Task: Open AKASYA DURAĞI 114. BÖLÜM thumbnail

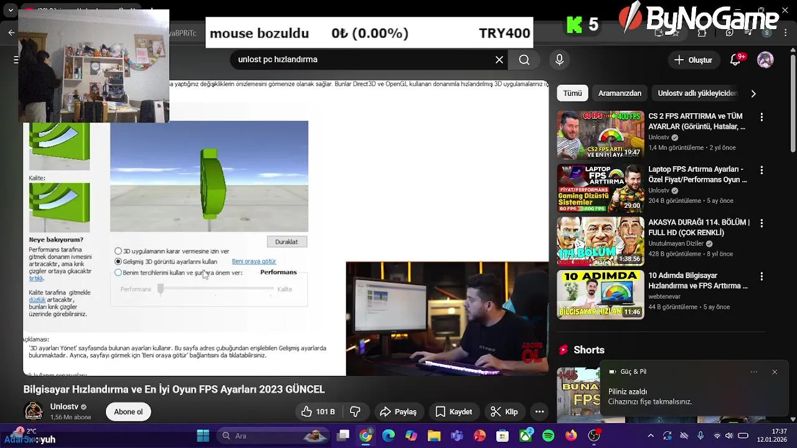Action: (600, 241)
